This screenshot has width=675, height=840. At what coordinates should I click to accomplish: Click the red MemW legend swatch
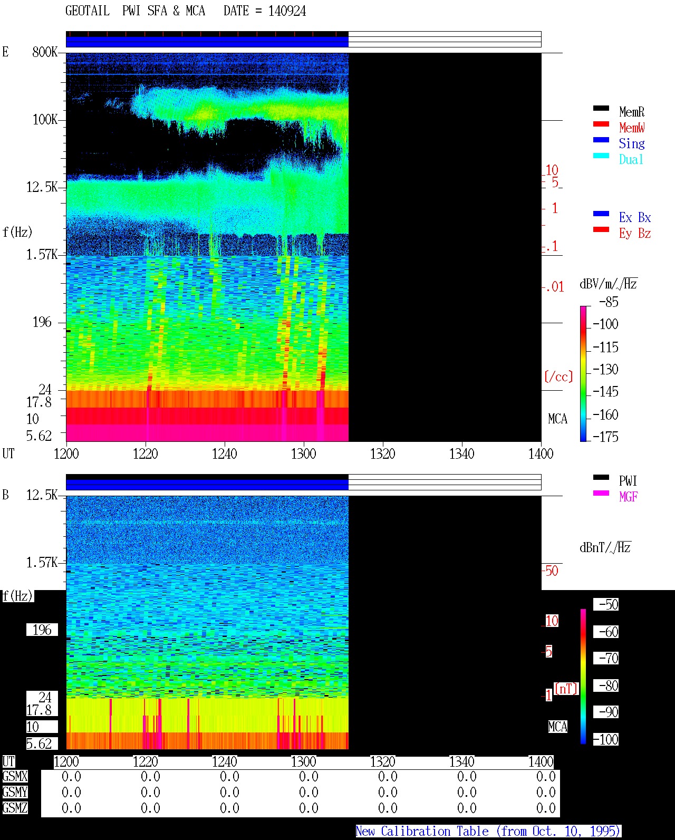coord(601,124)
